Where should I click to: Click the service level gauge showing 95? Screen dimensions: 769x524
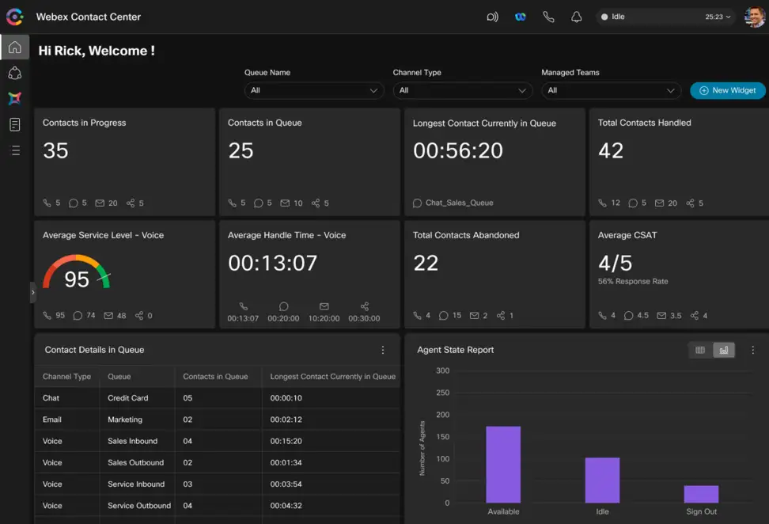pos(77,271)
